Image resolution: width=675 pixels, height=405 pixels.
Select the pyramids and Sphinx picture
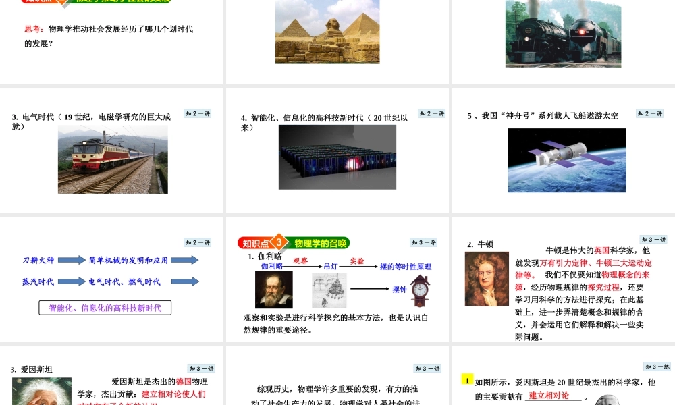pos(327,32)
